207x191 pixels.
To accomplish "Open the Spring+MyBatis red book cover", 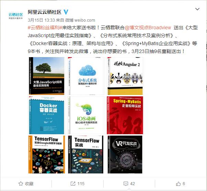I will click(x=125, y=115).
